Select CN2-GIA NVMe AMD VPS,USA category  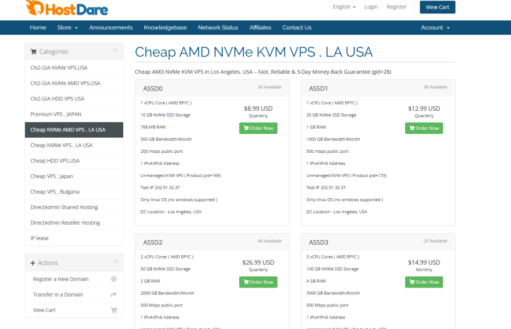(74, 83)
